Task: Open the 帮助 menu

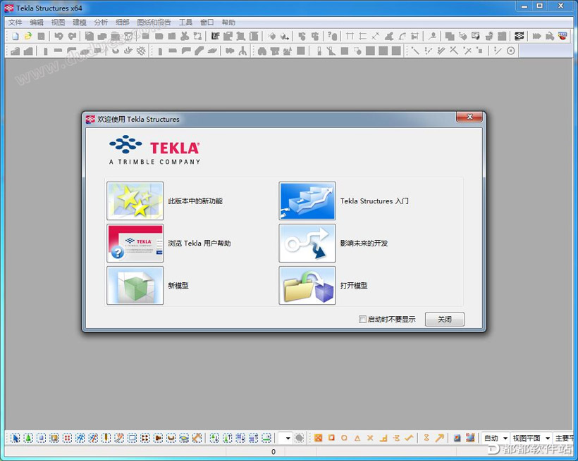Action: (x=228, y=23)
